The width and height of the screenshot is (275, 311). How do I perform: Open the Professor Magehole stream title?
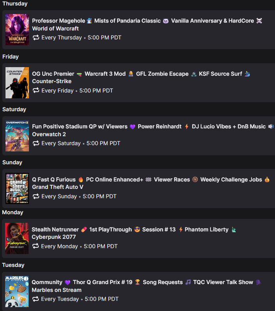click(147, 21)
